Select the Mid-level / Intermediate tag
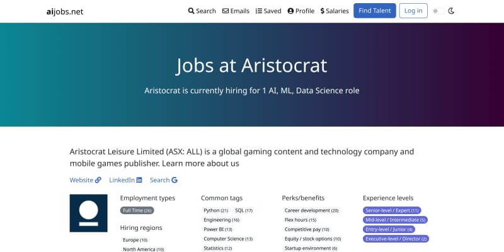504x252 pixels. [x=396, y=220]
